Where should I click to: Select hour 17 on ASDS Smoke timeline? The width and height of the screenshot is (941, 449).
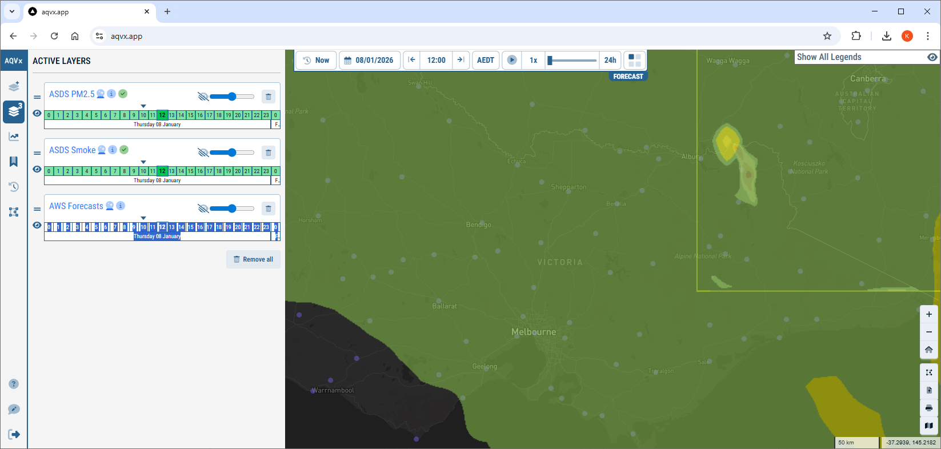(x=209, y=171)
